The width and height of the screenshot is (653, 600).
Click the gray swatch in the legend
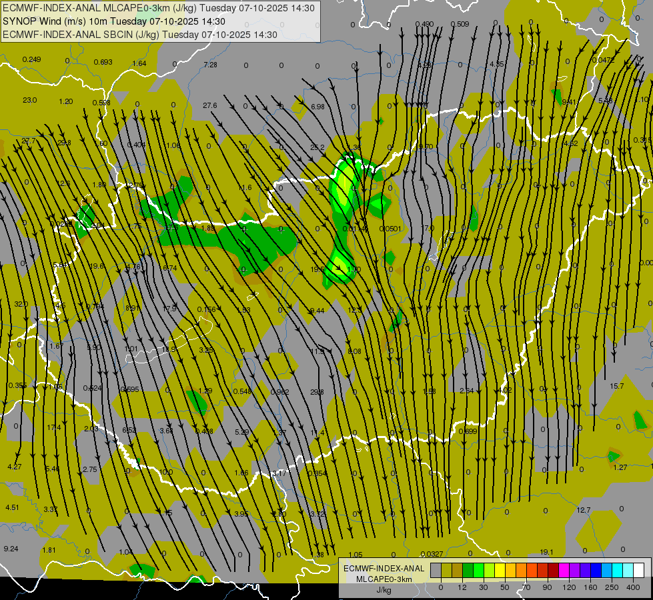click(x=436, y=571)
